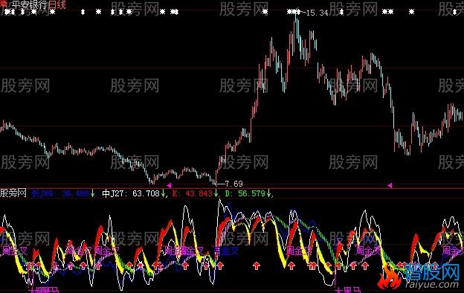Image resolution: width=464 pixels, height=293 pixels.
Task: Click the 15.34 highest price label
Action: pyautogui.click(x=318, y=13)
